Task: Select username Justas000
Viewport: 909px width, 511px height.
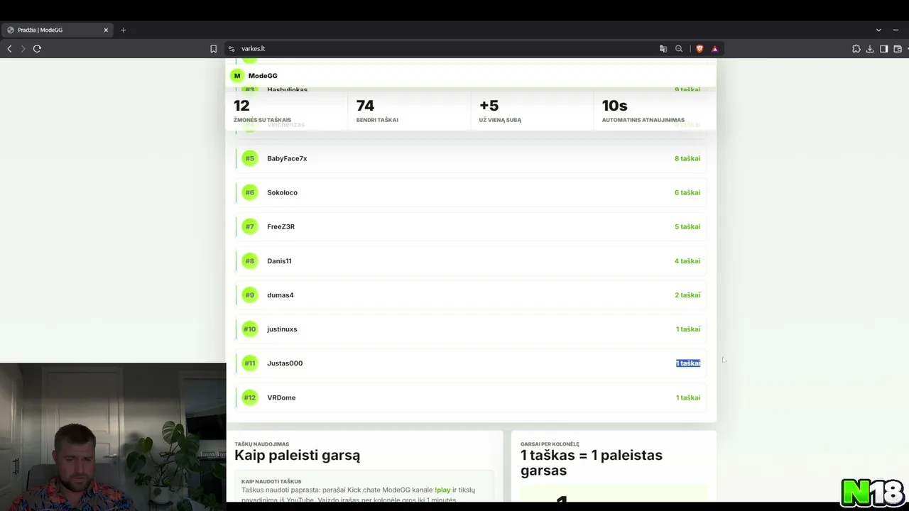Action: pyautogui.click(x=285, y=363)
